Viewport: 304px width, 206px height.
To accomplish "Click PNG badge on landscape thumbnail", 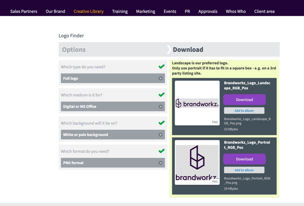I will pos(215,122).
